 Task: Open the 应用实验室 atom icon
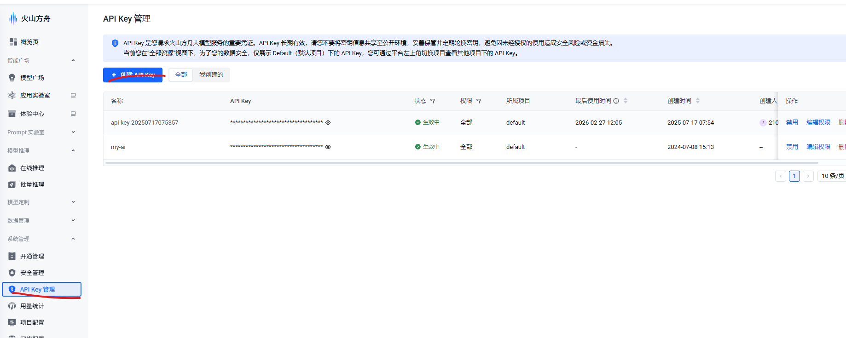(x=12, y=95)
